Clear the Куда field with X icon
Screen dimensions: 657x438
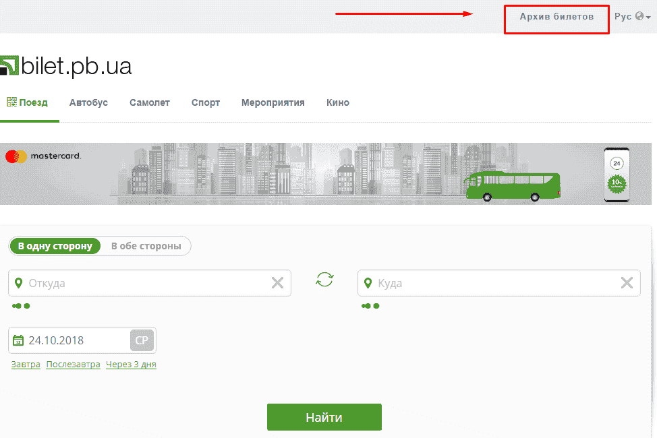tap(627, 283)
